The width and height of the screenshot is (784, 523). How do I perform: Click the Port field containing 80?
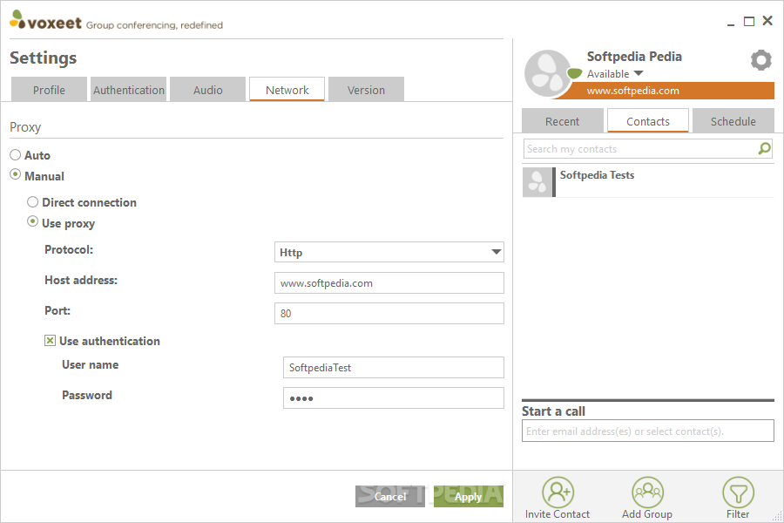[389, 313]
